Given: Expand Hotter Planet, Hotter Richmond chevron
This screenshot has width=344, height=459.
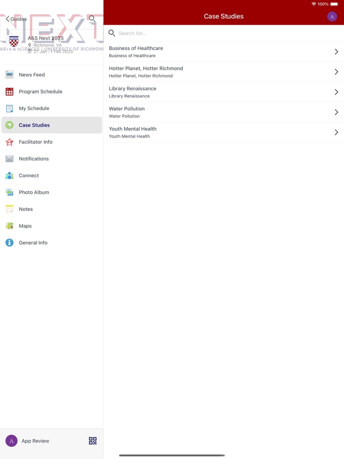Looking at the screenshot, I should [x=336, y=72].
